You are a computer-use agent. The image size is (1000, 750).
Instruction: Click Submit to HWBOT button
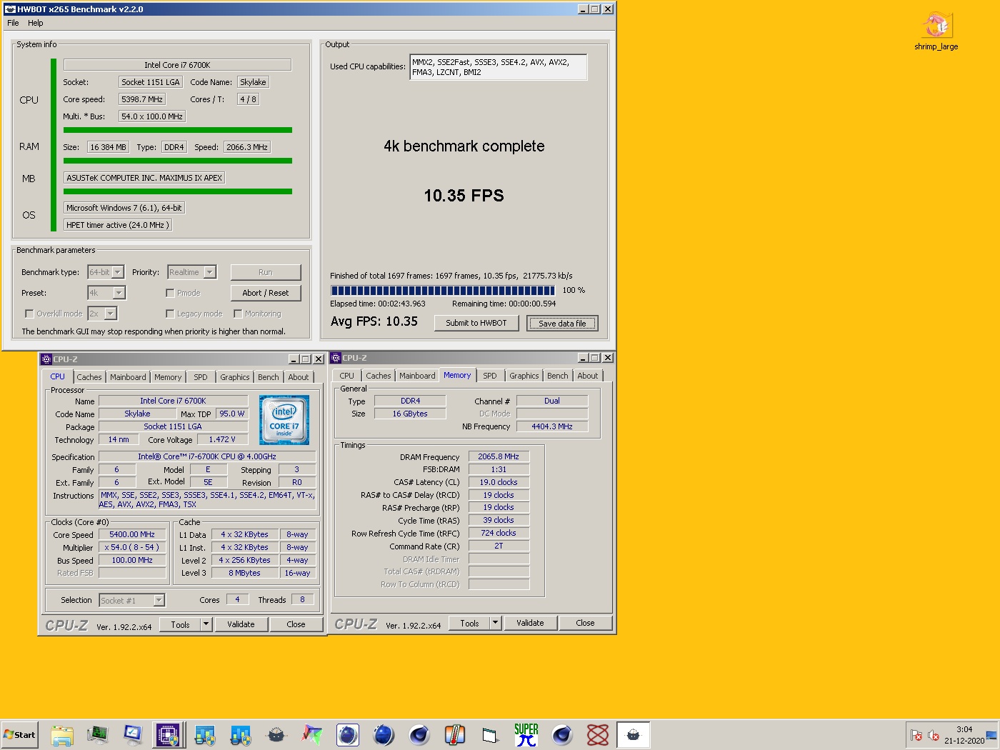(476, 323)
